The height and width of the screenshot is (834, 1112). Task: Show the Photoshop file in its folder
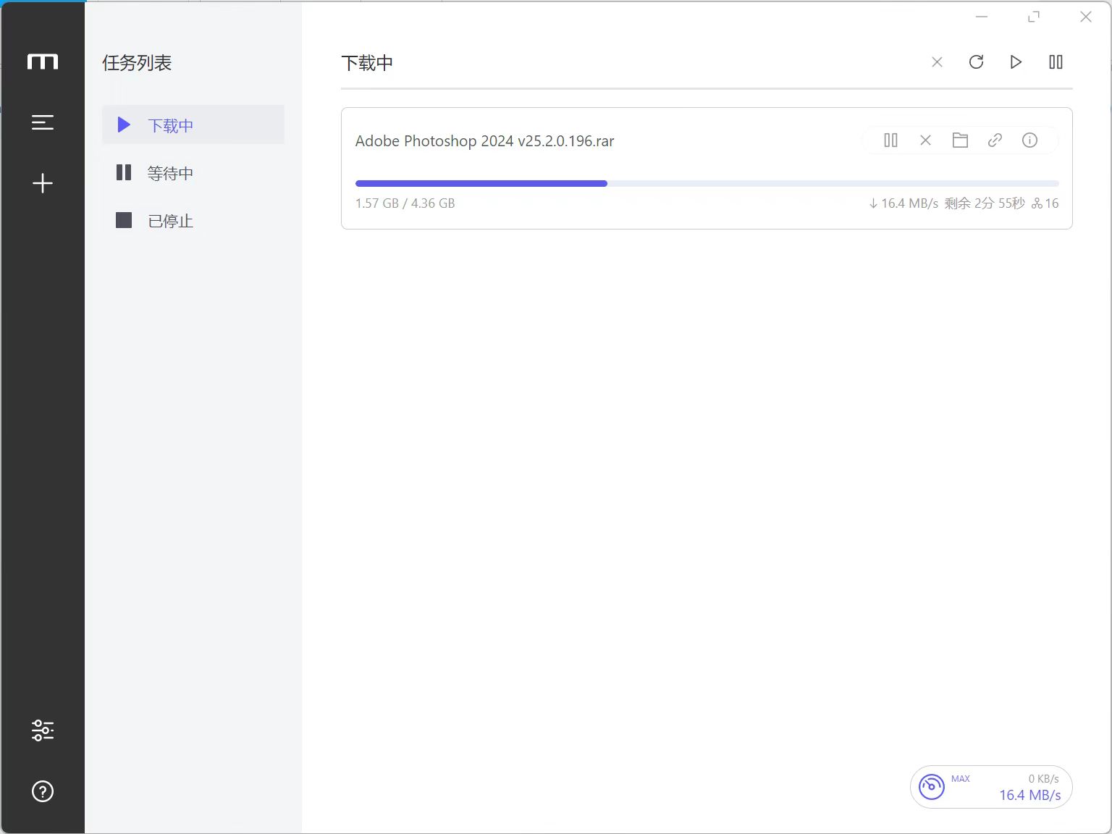tap(960, 140)
